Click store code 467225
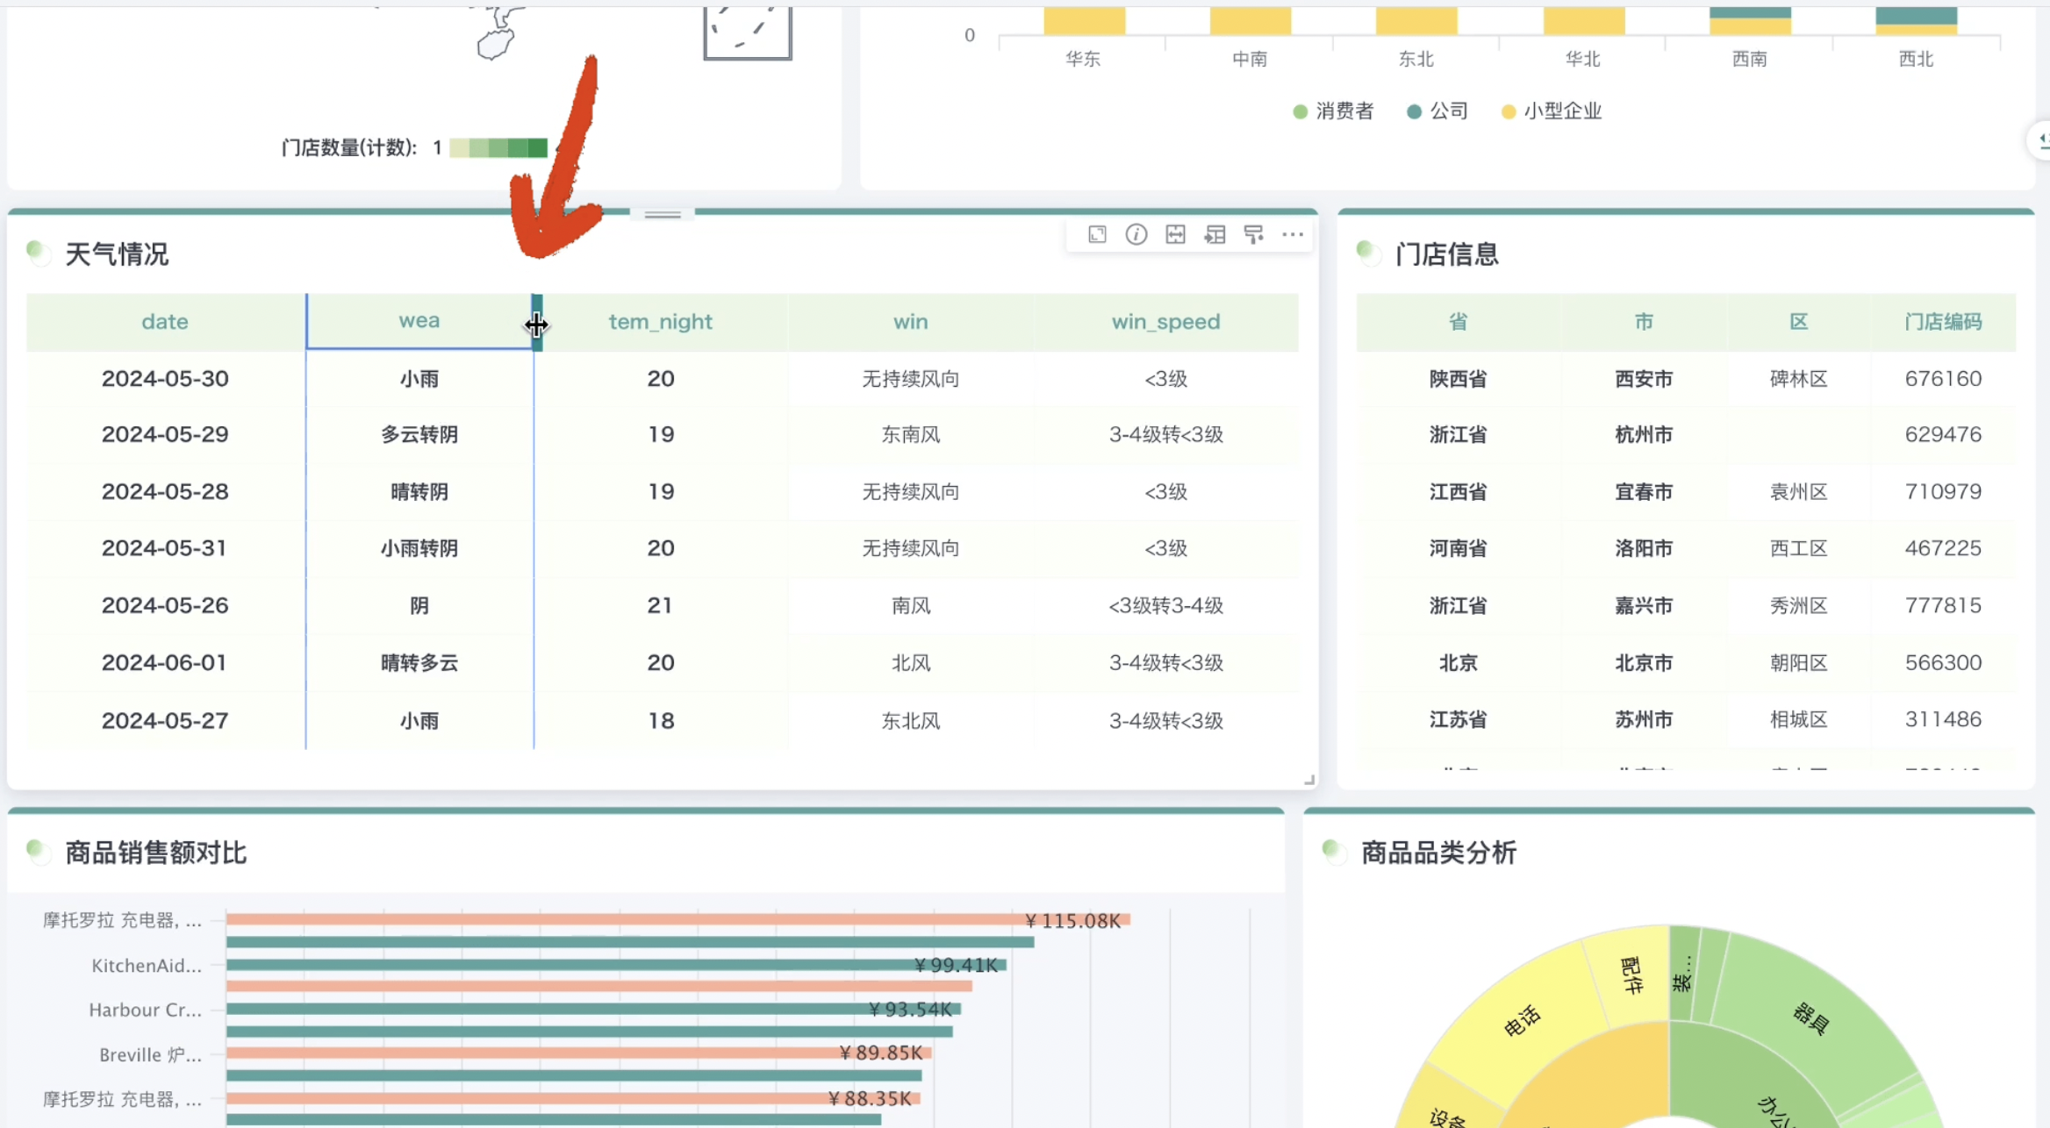Image resolution: width=2050 pixels, height=1128 pixels. click(x=1943, y=548)
